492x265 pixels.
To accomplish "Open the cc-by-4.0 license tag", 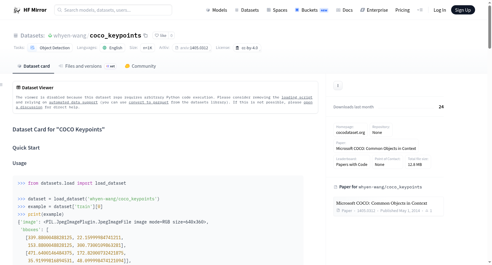I will tap(247, 48).
